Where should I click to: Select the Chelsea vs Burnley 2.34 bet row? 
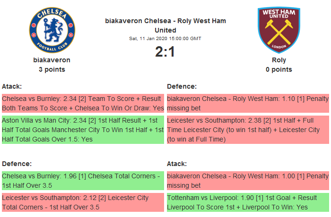pos(83,104)
